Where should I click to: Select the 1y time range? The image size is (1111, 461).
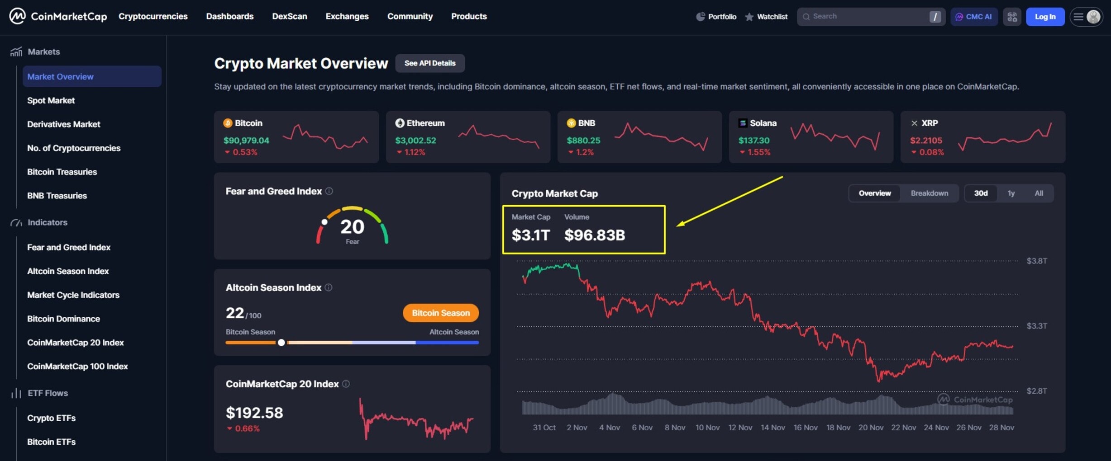click(x=1011, y=193)
